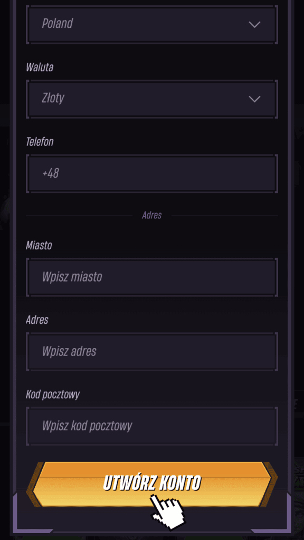Focus the Telefon input field
This screenshot has height=540, width=304.
coord(152,173)
